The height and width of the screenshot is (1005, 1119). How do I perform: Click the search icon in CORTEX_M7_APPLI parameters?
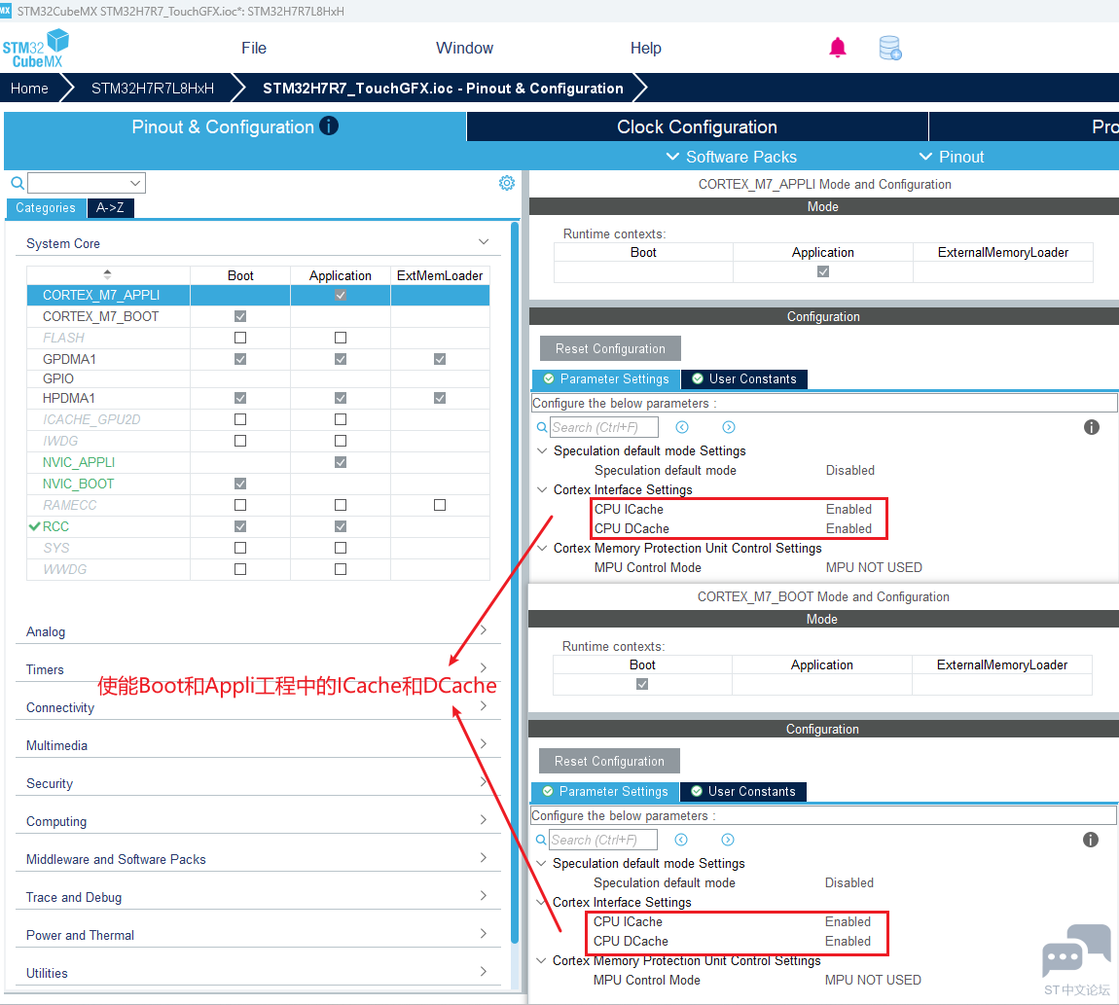tap(542, 427)
